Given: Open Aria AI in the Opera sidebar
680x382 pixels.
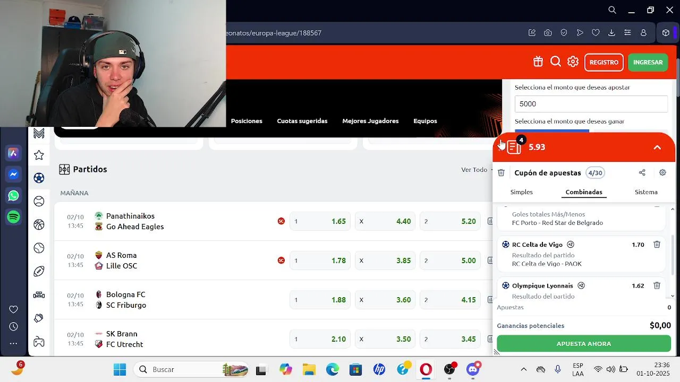Looking at the screenshot, I should (x=14, y=153).
